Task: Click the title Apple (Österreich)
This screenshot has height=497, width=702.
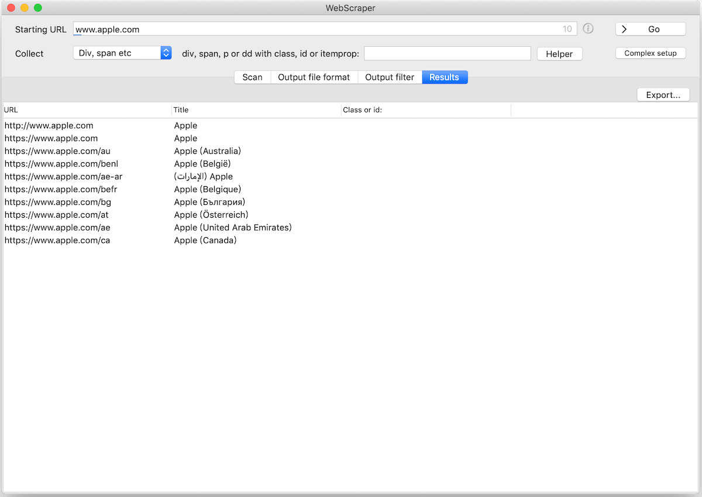Action: (211, 215)
